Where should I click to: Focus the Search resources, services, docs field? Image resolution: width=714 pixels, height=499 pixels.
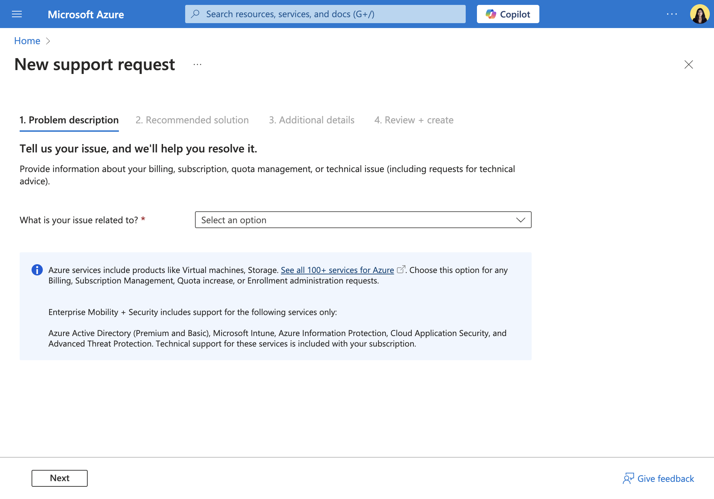click(325, 14)
